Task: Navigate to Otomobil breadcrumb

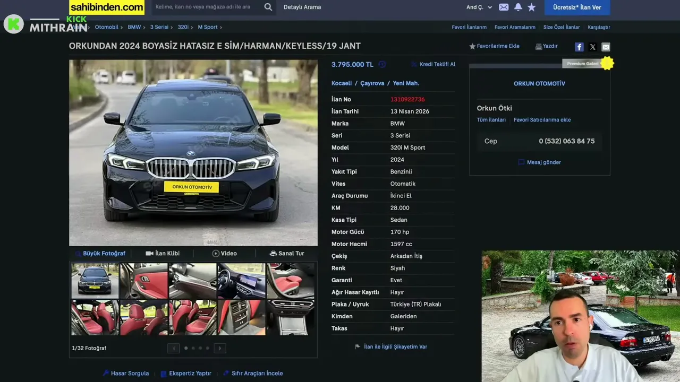Action: tap(107, 27)
